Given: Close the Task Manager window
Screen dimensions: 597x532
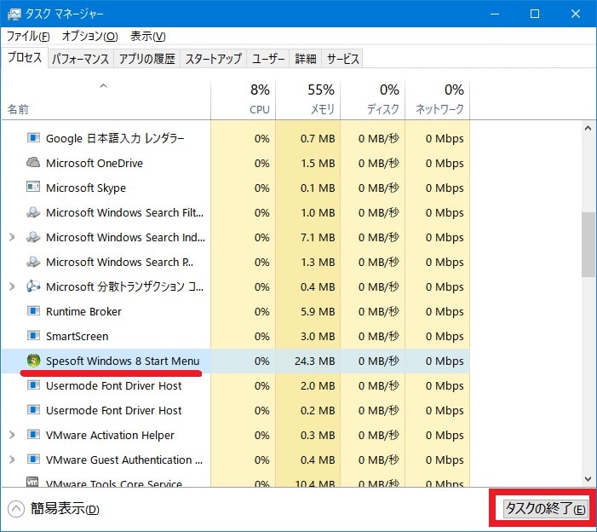Looking at the screenshot, I should (x=576, y=14).
